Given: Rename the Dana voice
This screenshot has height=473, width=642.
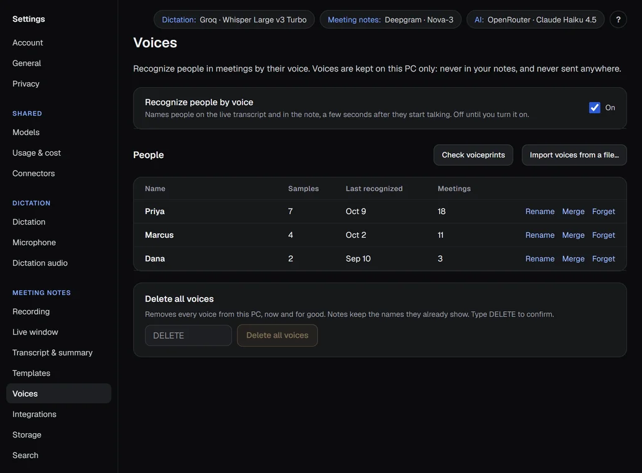Looking at the screenshot, I should 539,259.
